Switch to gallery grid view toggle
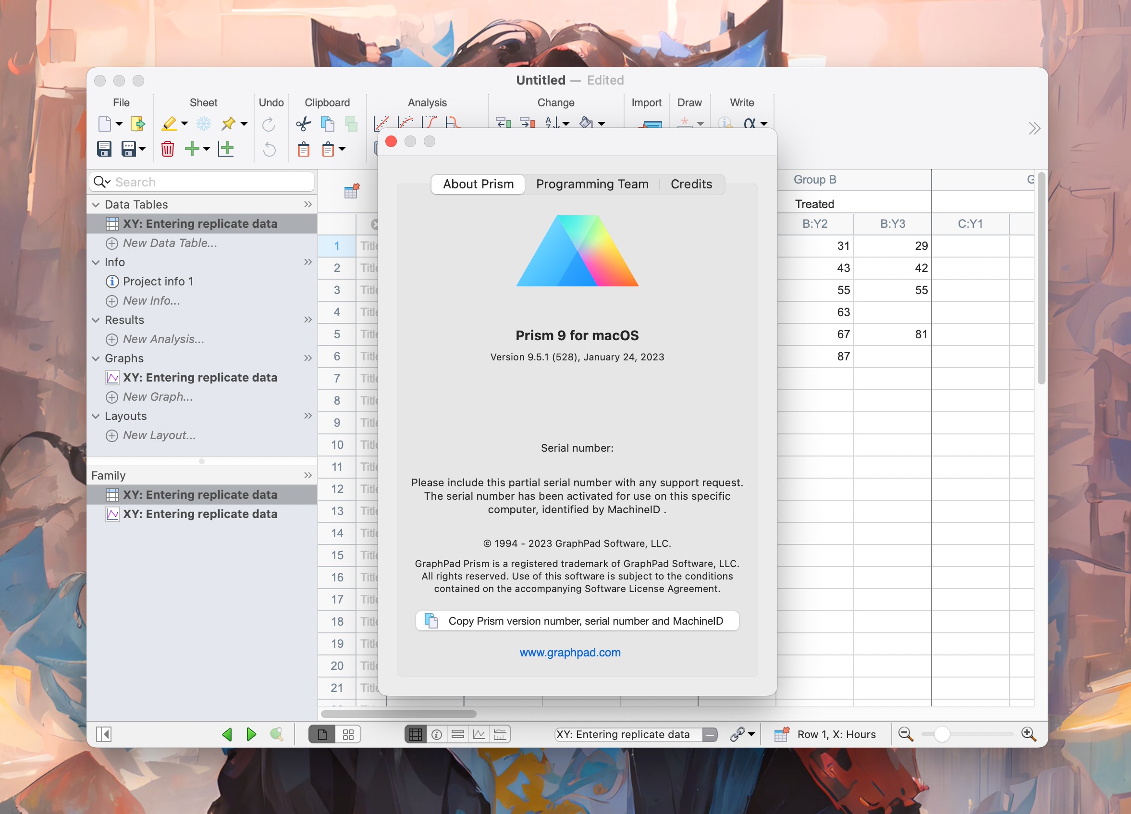The height and width of the screenshot is (814, 1131). click(x=348, y=734)
